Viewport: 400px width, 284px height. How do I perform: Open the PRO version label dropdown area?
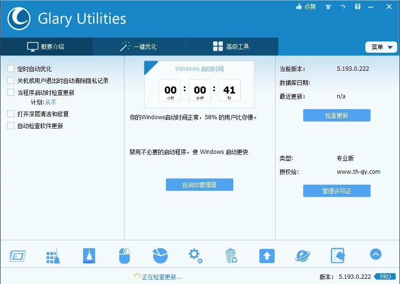[x=385, y=276]
